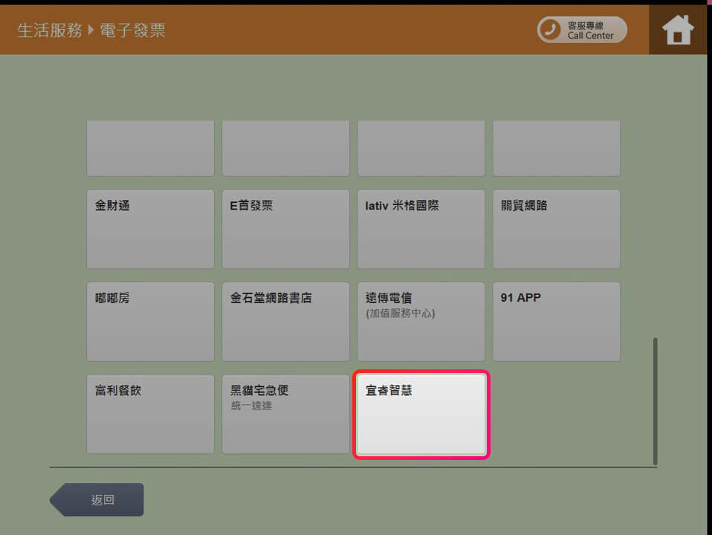Open the 客服專線 Call Center button

582,30
